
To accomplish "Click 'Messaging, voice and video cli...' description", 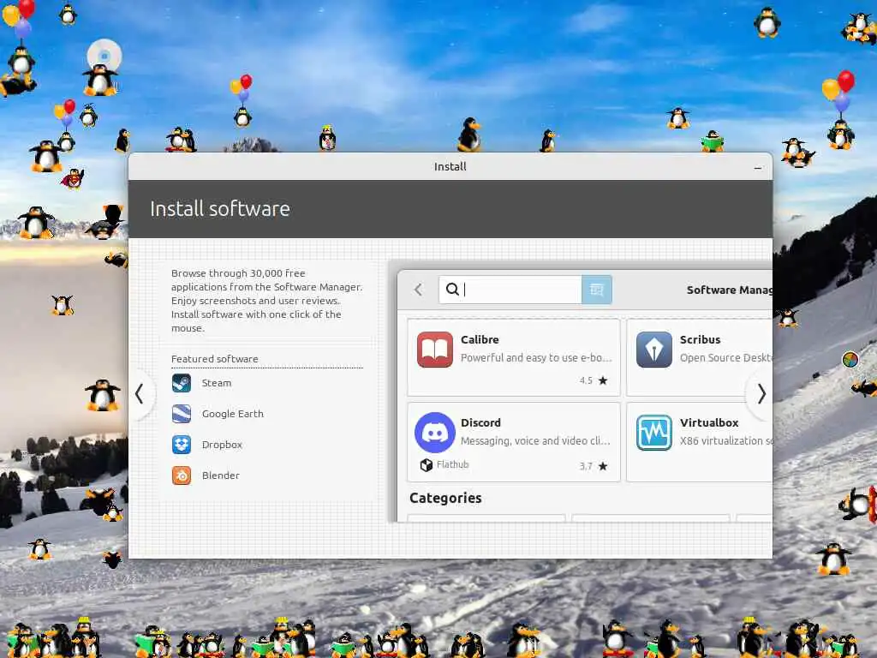I will coord(535,441).
